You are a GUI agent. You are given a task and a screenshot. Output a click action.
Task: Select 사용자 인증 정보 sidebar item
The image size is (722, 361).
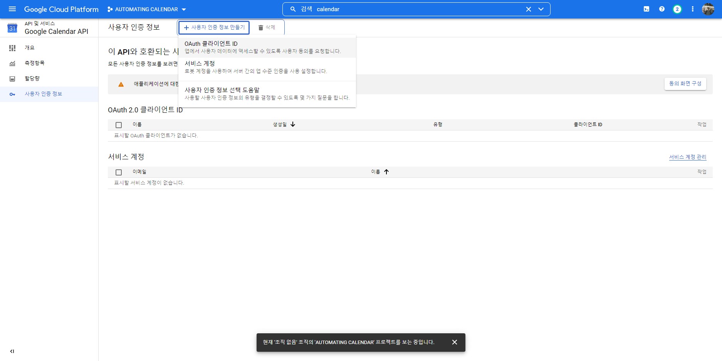tap(49, 94)
